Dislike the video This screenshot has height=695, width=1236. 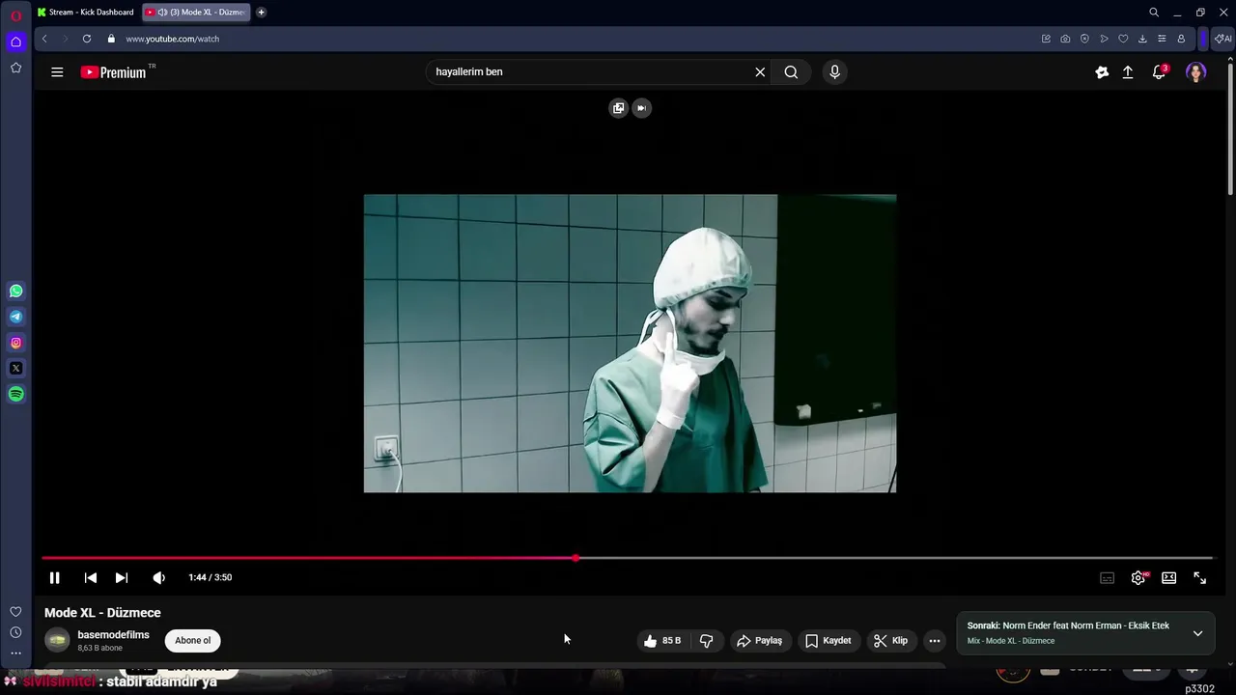pyautogui.click(x=707, y=640)
